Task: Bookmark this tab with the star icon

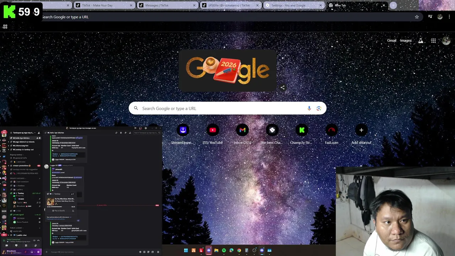Action: pyautogui.click(x=417, y=17)
